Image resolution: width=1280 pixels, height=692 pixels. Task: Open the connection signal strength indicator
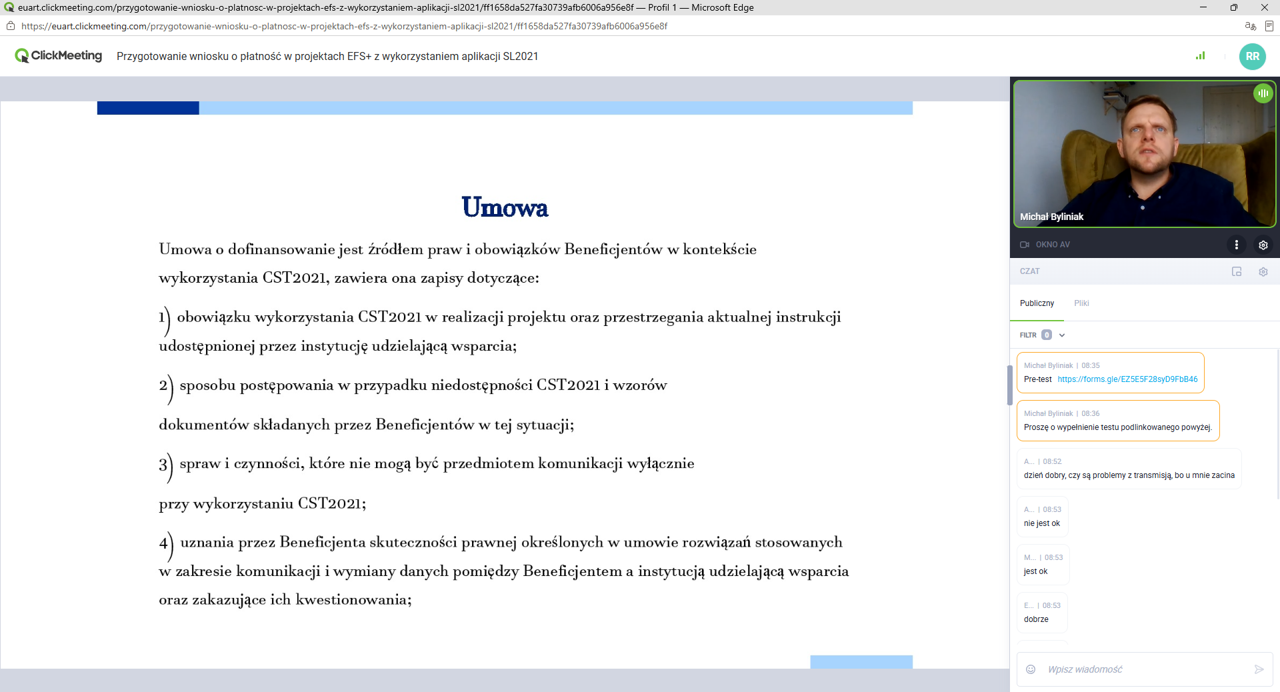pos(1201,56)
